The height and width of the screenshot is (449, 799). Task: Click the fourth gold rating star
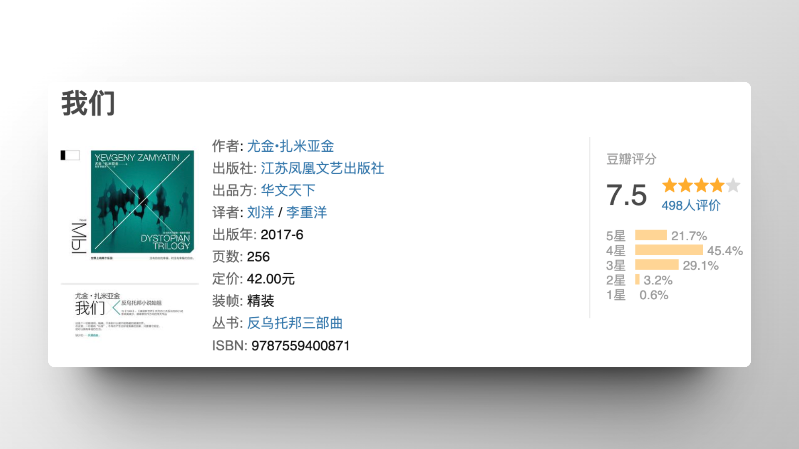[717, 185]
